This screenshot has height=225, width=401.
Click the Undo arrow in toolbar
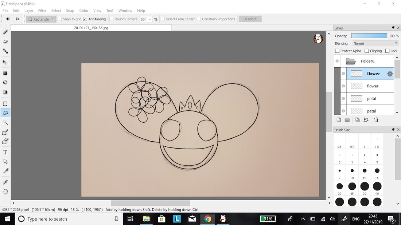click(8, 19)
